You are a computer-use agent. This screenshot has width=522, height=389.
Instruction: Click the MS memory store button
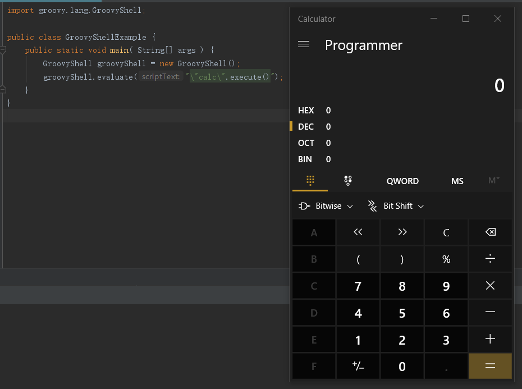click(x=457, y=181)
